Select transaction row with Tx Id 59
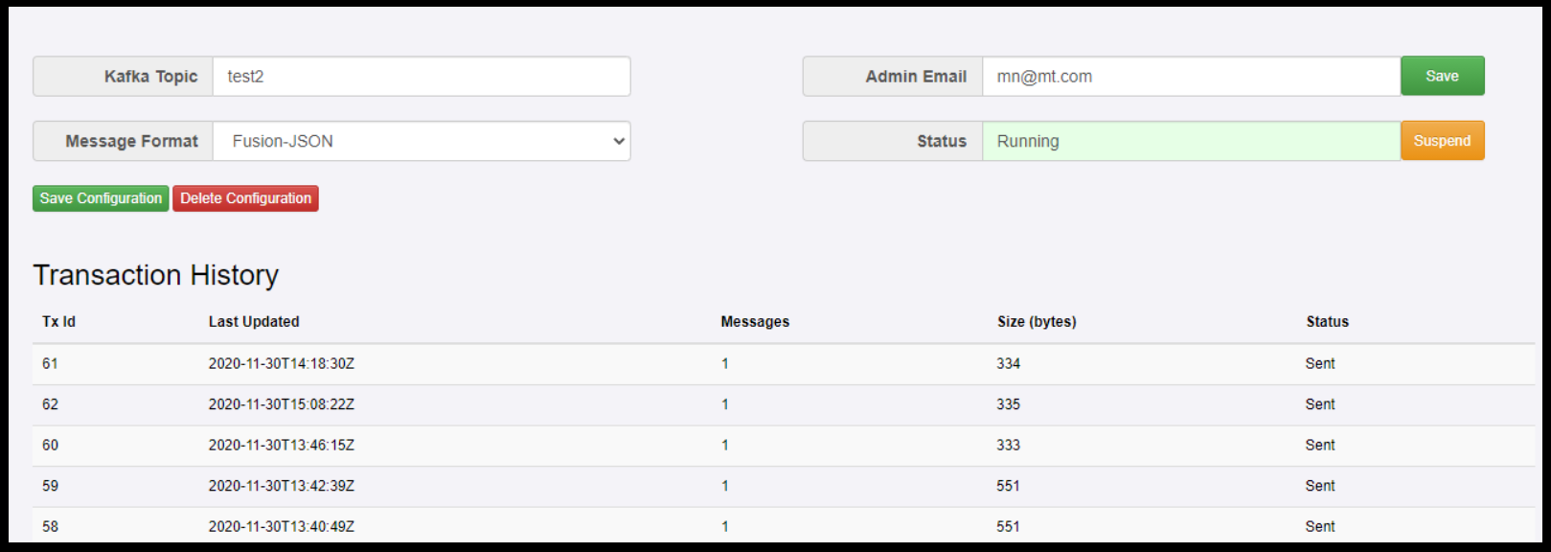 50,486
